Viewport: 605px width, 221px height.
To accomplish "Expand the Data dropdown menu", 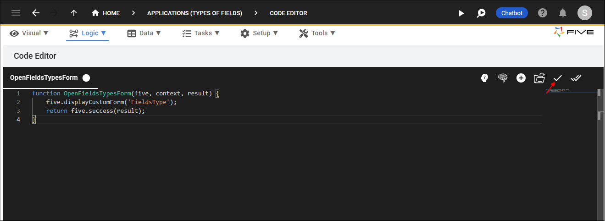I will tap(144, 33).
